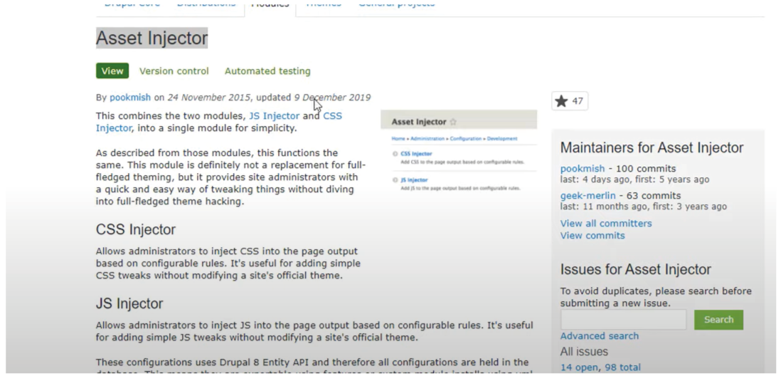This screenshot has width=781, height=376.
Task: Open geek-merlin maintainer profile
Action: 588,196
